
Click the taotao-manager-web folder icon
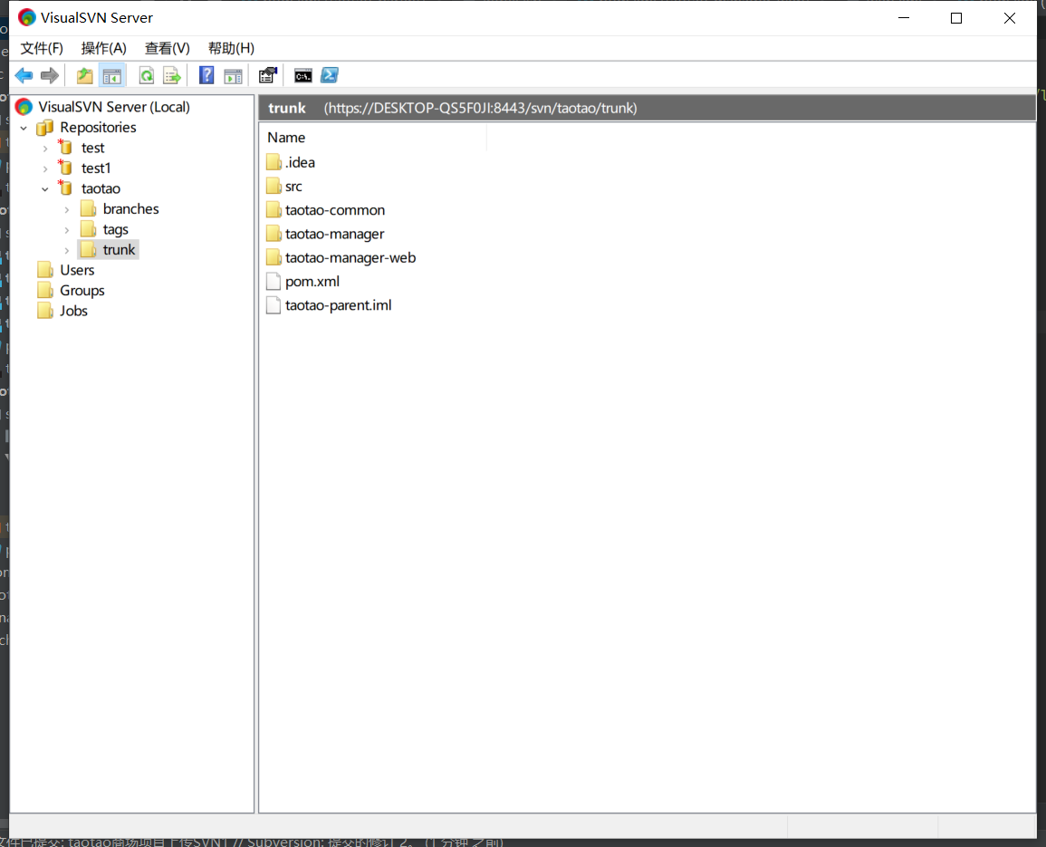(x=273, y=257)
